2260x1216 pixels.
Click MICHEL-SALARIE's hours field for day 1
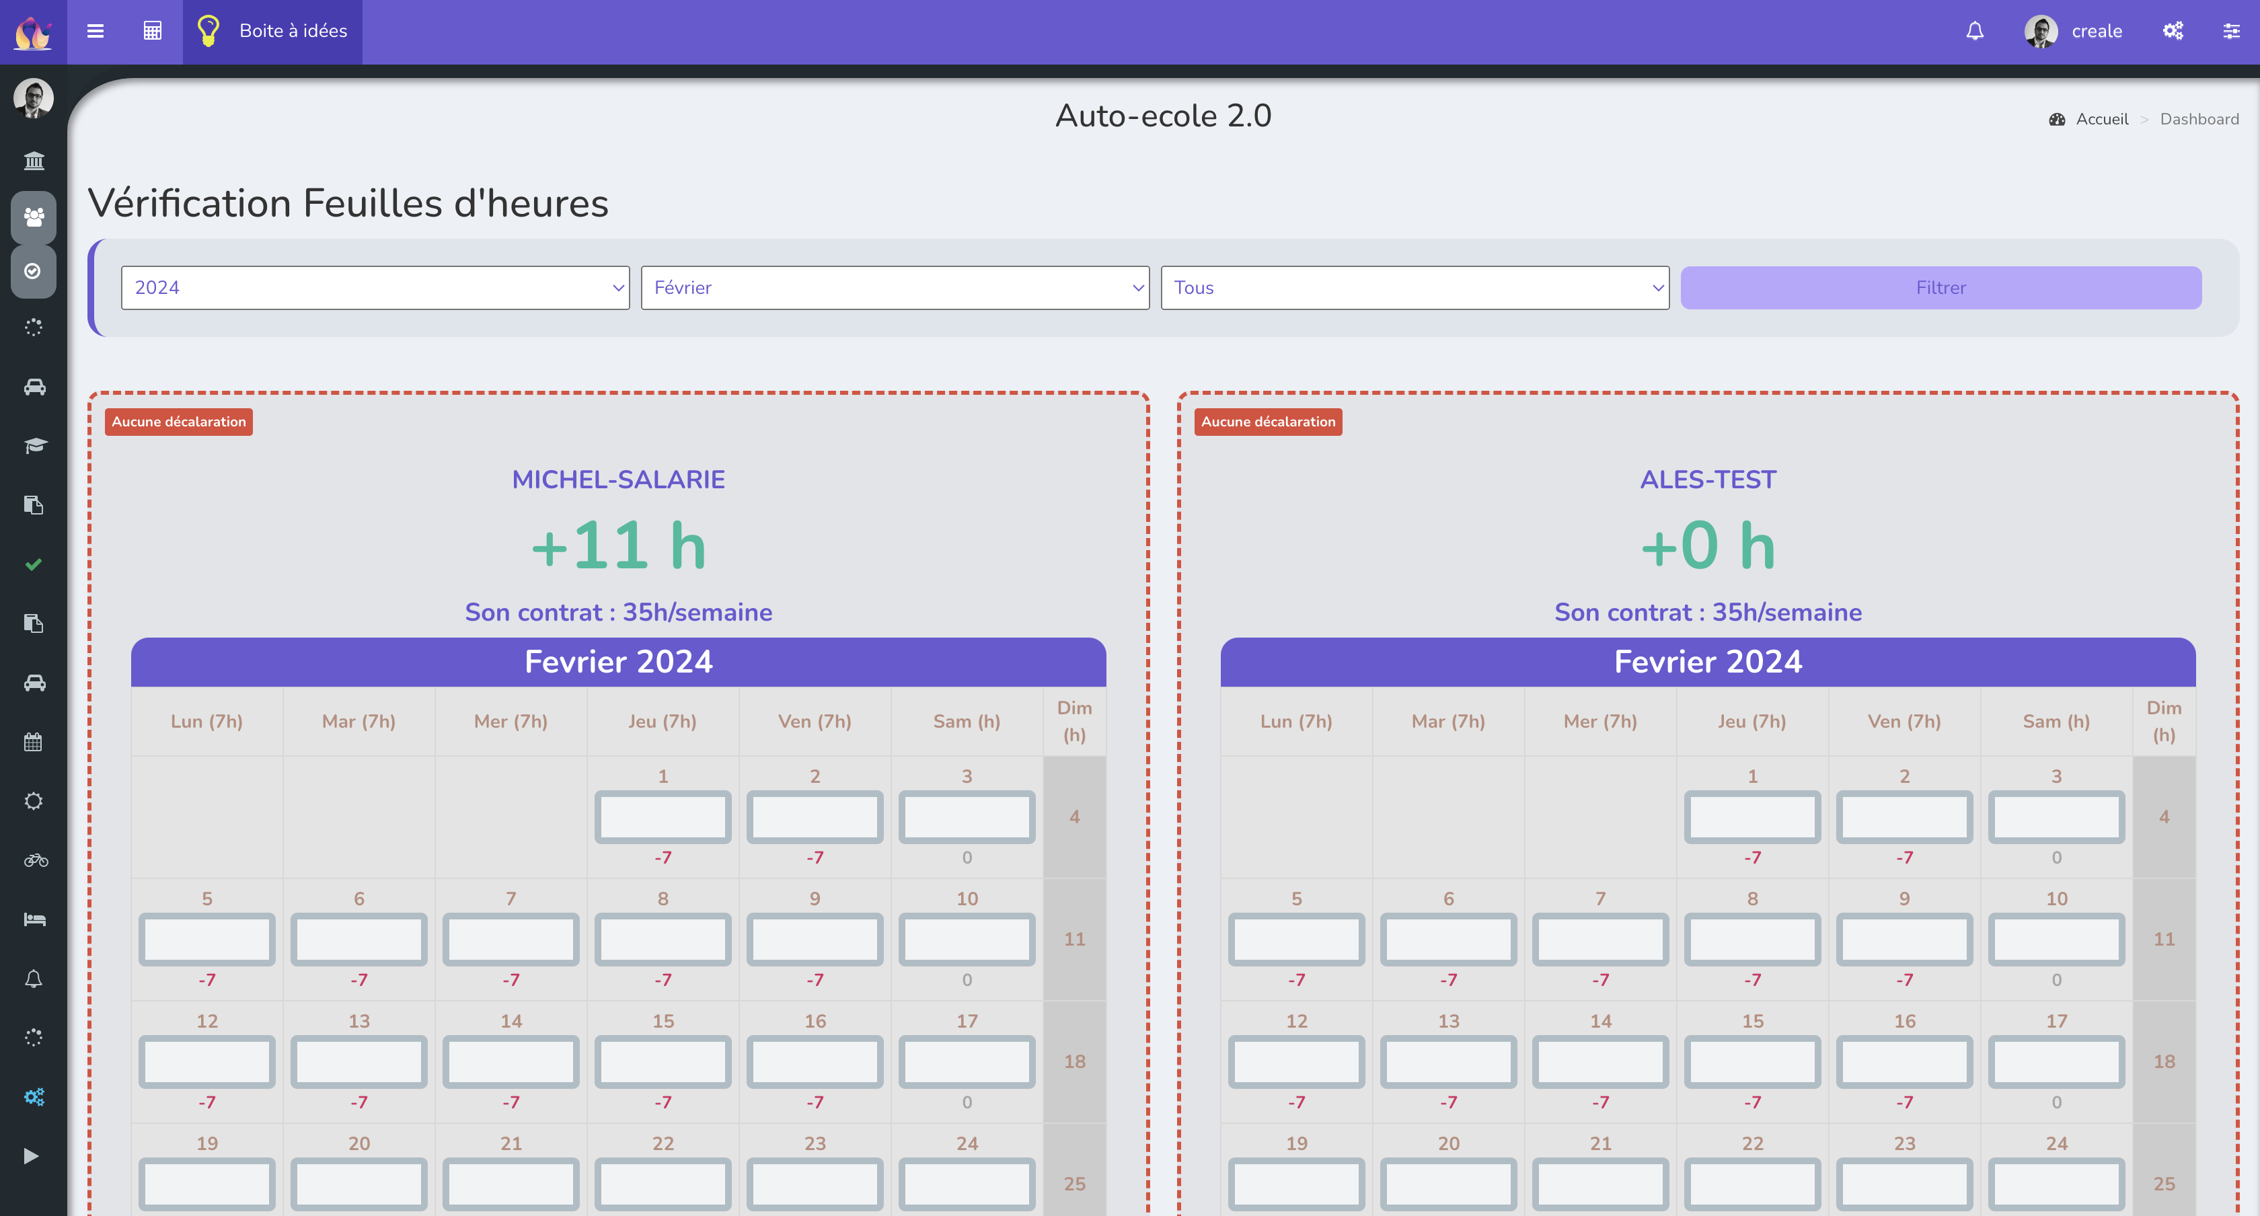pos(663,816)
